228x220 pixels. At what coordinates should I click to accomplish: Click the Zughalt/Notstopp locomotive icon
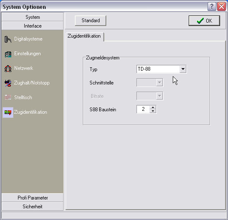click(8, 83)
